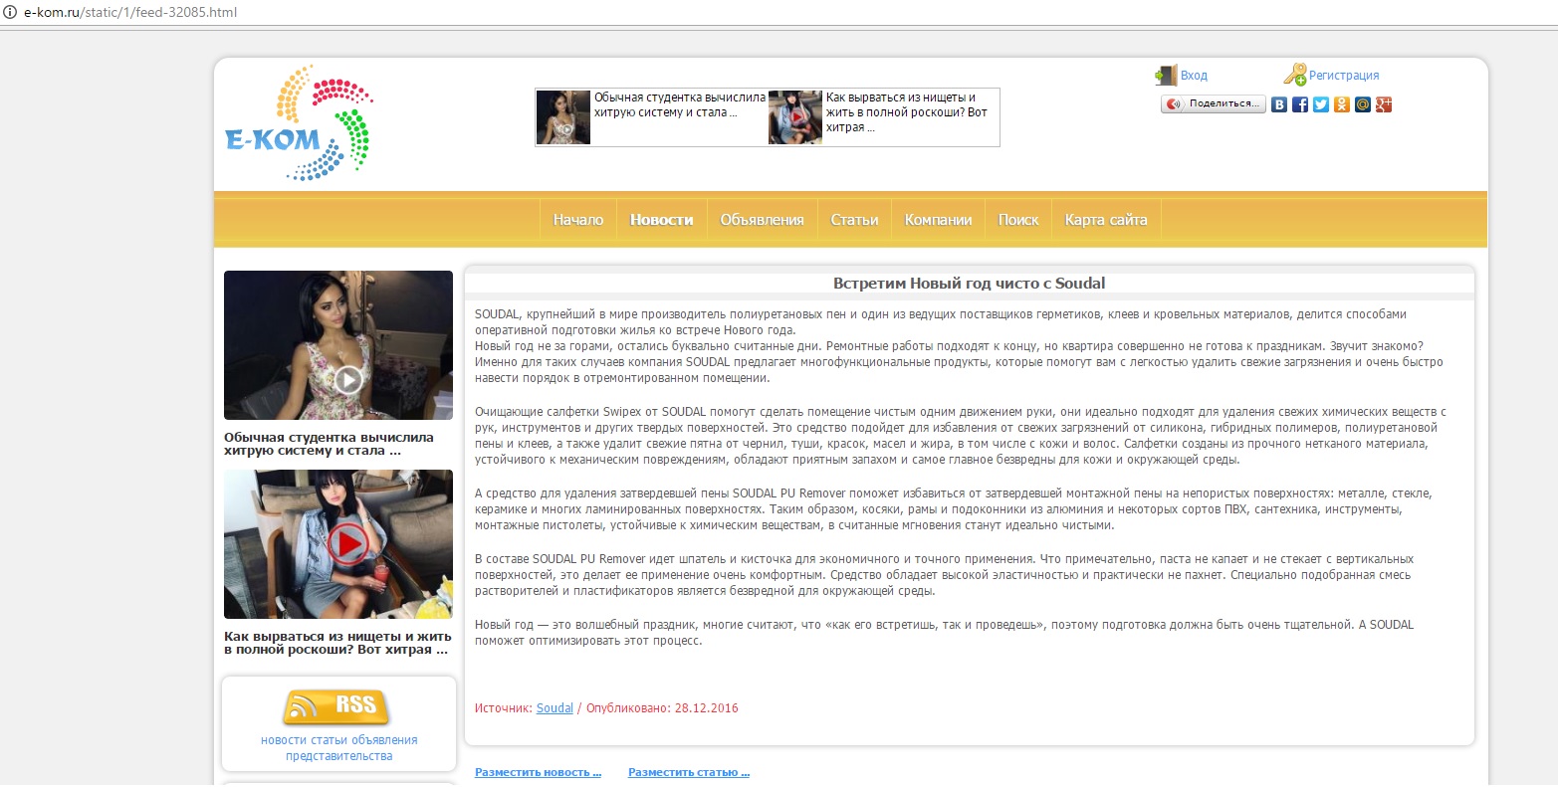The image size is (1558, 787).
Task: Open the 'новости' RSS link
Action: (286, 740)
